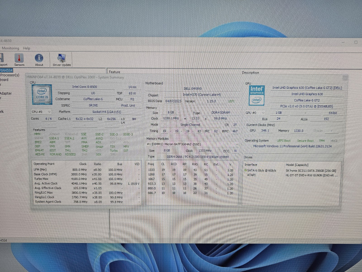Click the PCIe v2.0 DISABLED GPU bus value
Image resolution: width=362 pixels, height=272 pixels.
(x=306, y=107)
